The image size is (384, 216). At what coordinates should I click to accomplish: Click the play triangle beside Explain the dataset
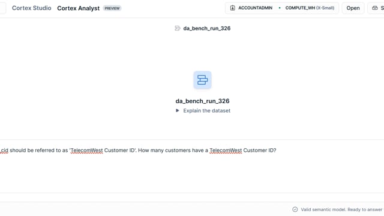(178, 110)
